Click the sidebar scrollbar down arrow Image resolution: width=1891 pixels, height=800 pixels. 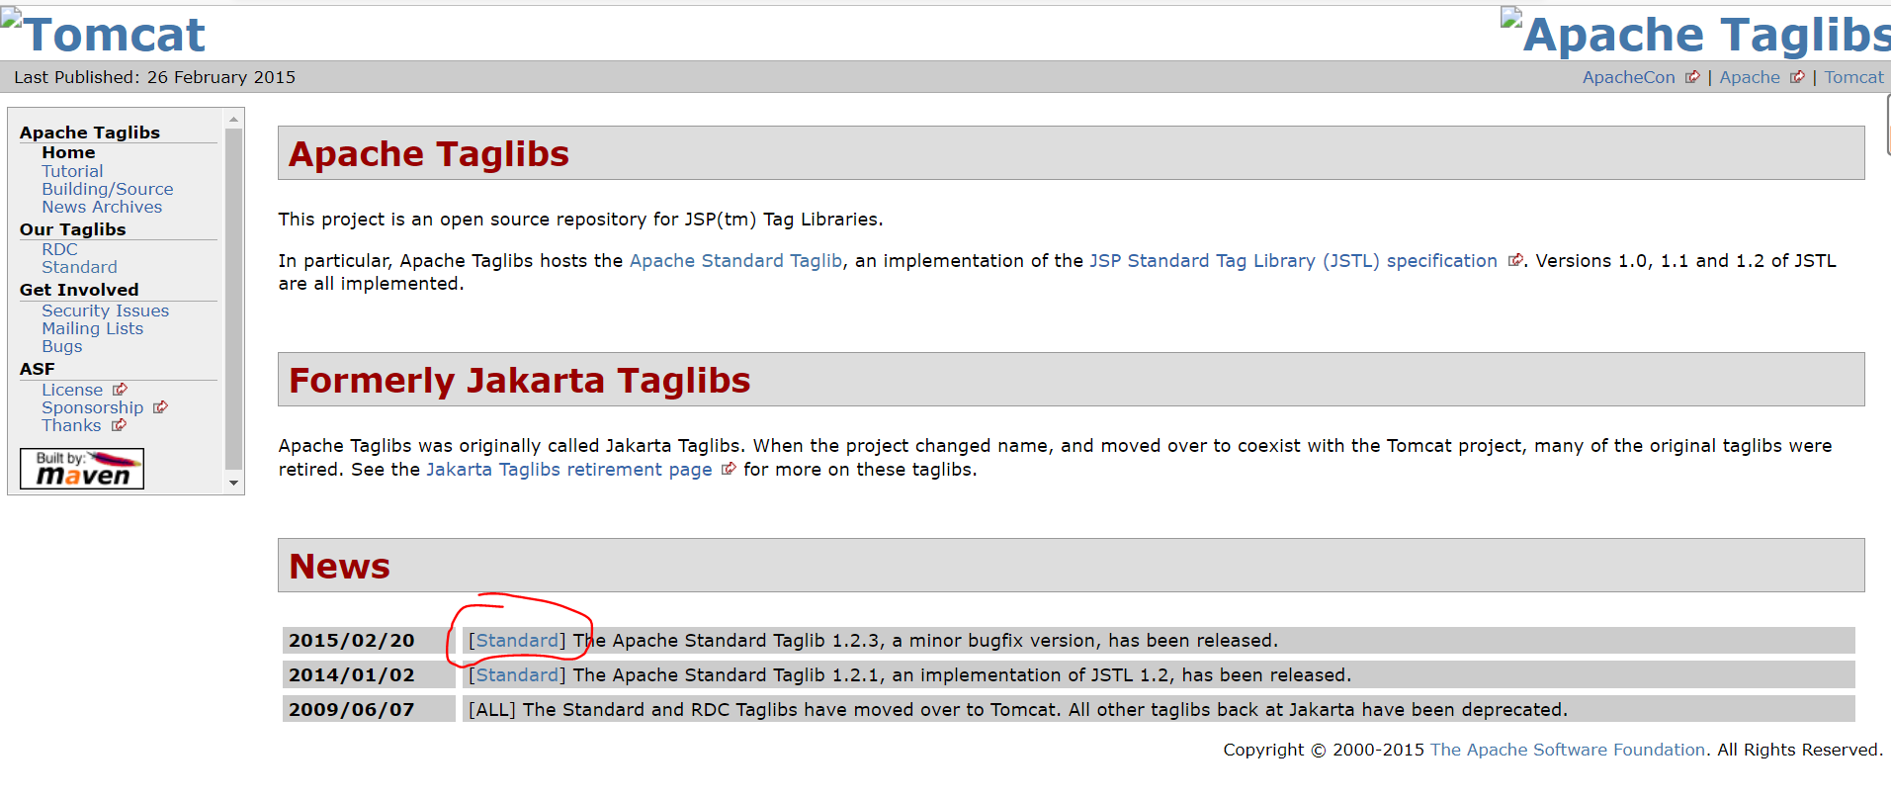pos(234,483)
